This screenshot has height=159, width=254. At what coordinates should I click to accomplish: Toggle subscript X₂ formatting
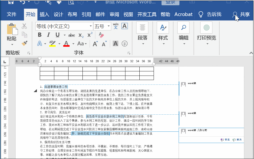pos(81,35)
